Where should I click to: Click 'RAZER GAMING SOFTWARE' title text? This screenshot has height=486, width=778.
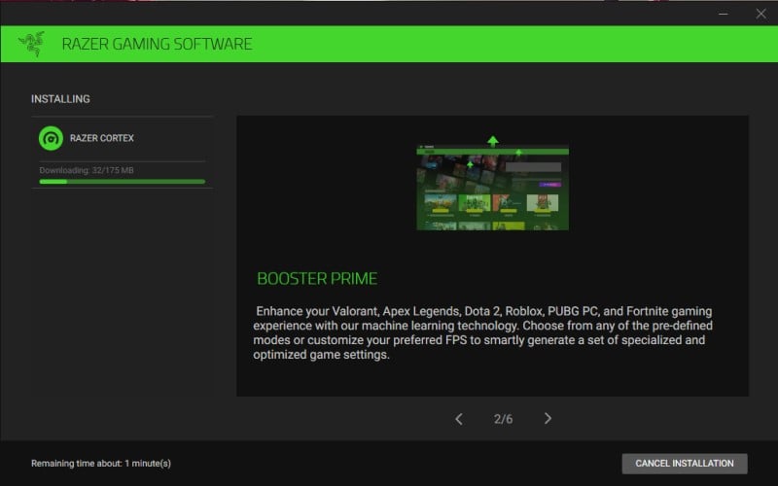[x=157, y=44]
